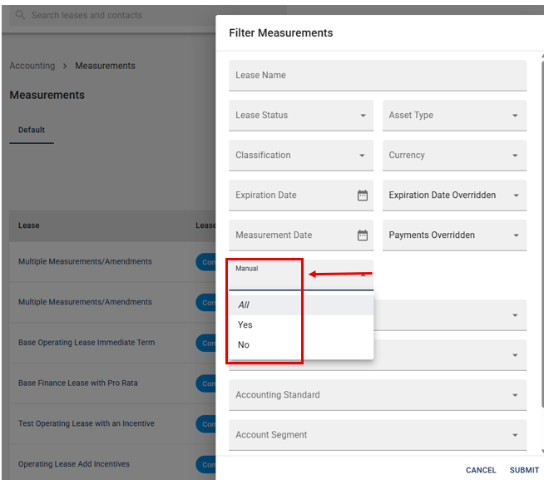Click the search magnifier icon

[x=20, y=15]
